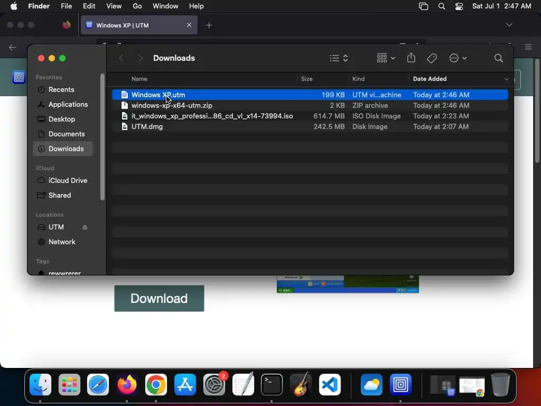Screen dimensions: 541x406
Task: Open the Finder search magnifier
Action: coord(498,58)
